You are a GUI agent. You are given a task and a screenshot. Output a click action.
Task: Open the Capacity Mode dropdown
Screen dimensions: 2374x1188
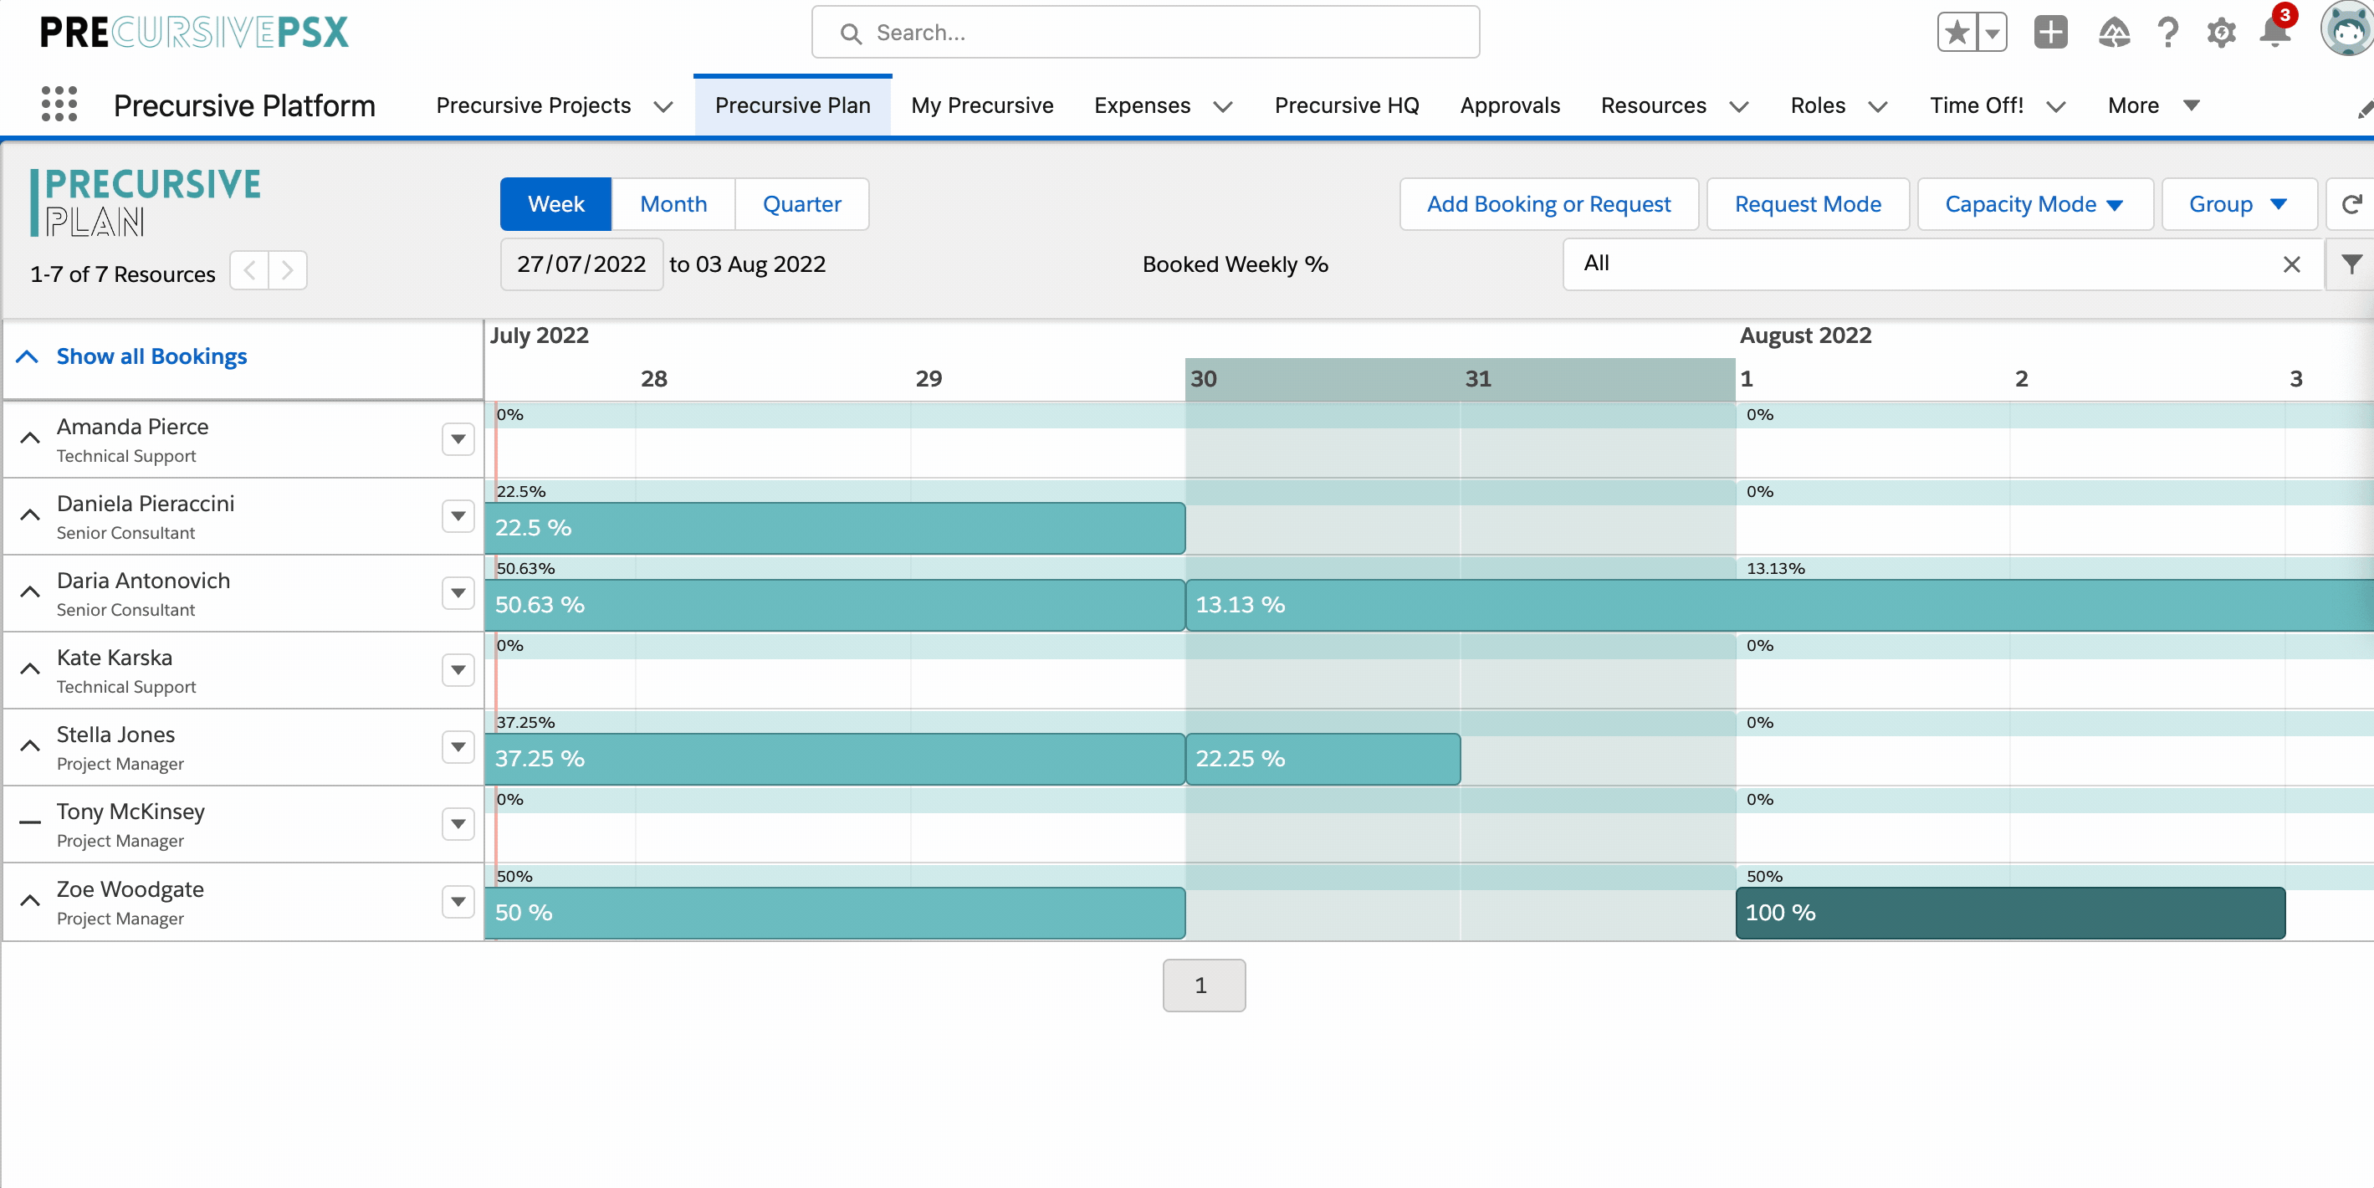point(2035,203)
